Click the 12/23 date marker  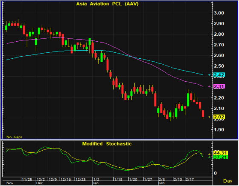coord(81,180)
